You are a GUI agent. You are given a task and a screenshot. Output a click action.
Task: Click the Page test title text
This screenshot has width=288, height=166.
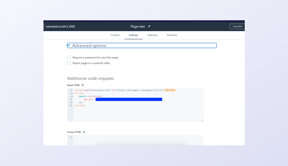pos(138,26)
